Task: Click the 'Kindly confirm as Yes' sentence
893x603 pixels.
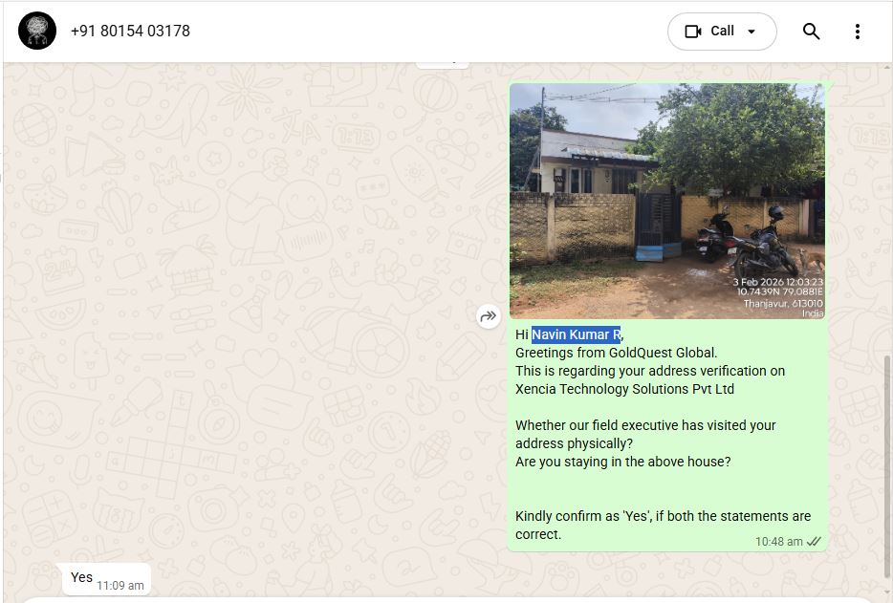Action: 663,516
